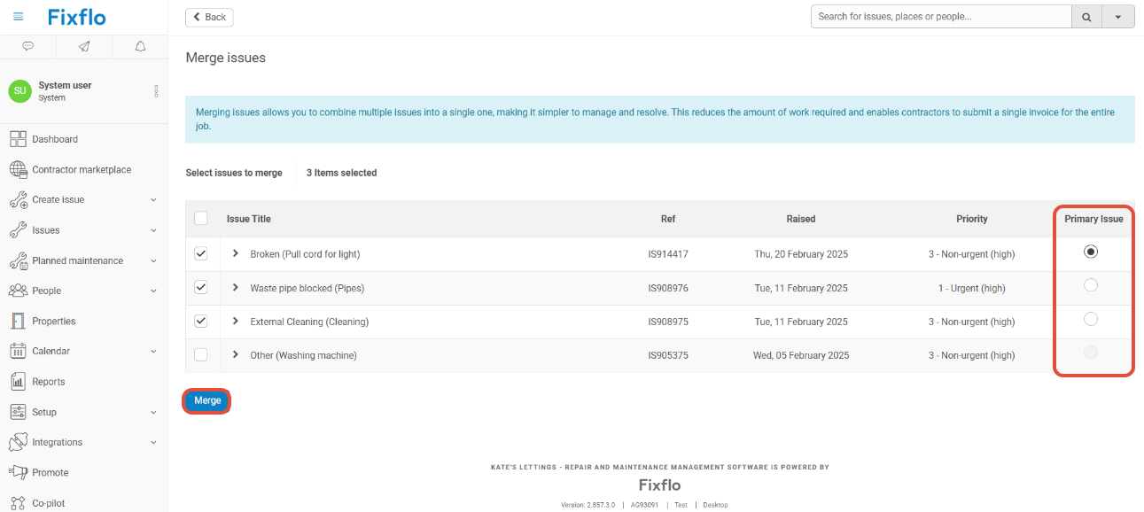Expand the External Cleaning row
1144x512 pixels.
pos(236,321)
